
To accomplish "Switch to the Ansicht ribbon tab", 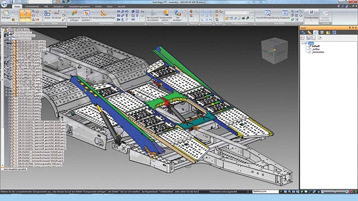I will 121,7.
